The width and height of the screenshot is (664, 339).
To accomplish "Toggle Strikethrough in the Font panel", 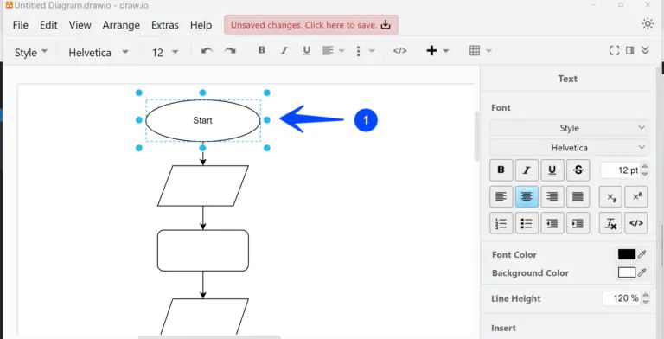I will 578,169.
